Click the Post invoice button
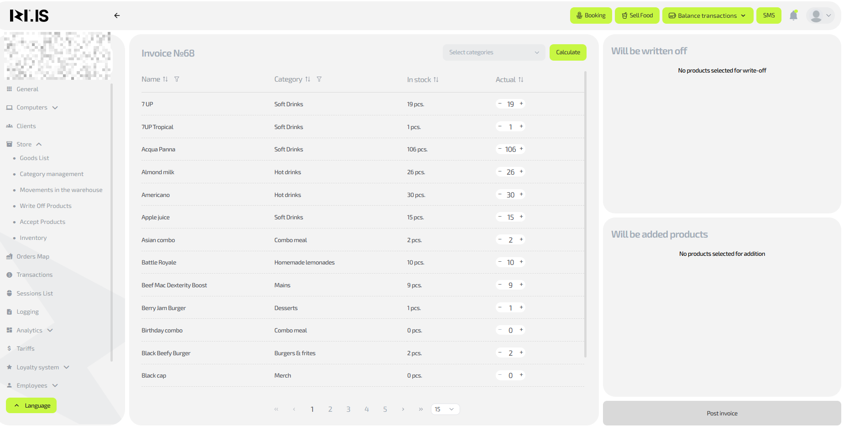 click(722, 414)
